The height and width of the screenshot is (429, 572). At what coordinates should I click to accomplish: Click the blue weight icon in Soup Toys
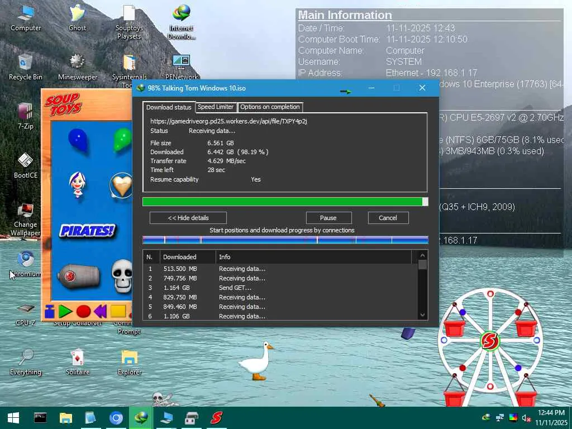pyautogui.click(x=50, y=312)
